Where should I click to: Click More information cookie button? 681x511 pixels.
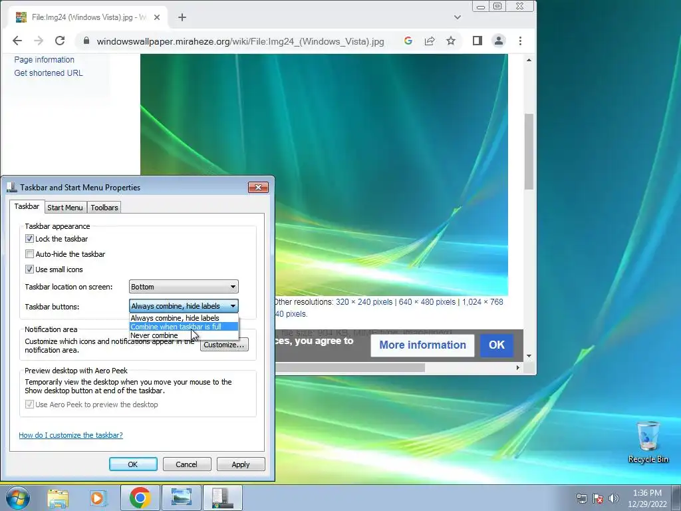coord(422,345)
